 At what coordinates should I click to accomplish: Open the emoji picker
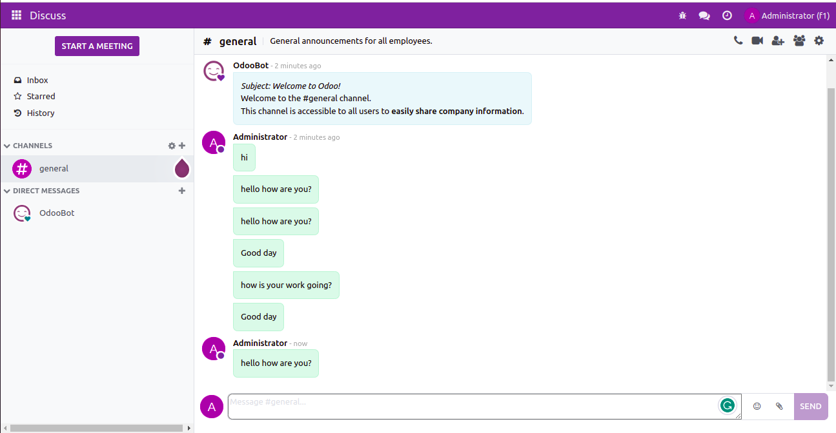click(757, 407)
